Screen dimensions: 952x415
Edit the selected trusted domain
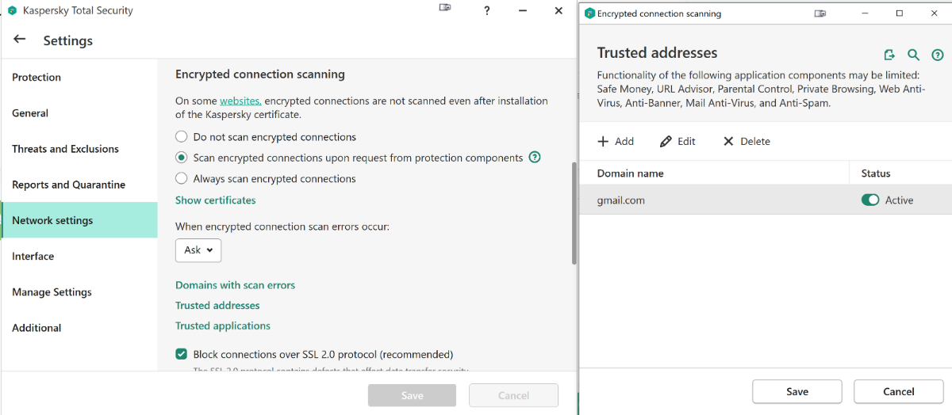pos(678,141)
